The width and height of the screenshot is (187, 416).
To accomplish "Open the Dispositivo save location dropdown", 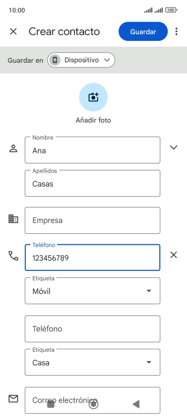I will pos(81,60).
